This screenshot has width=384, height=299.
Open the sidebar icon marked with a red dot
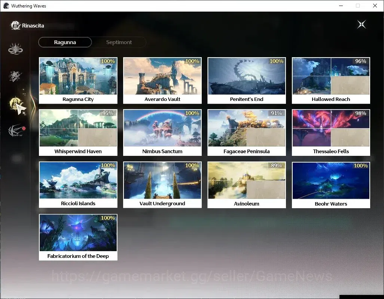[x=16, y=130]
